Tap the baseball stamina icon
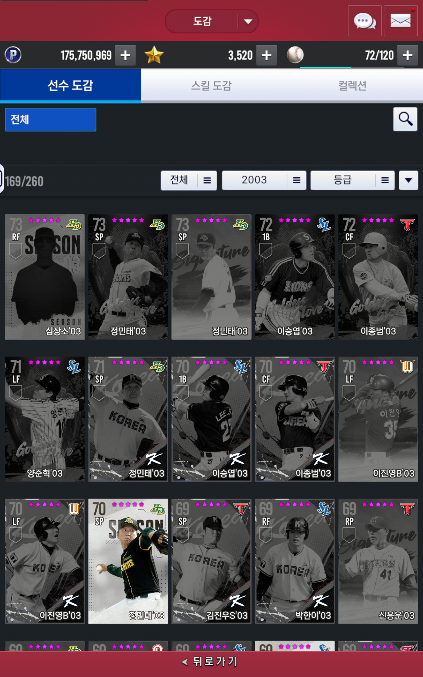Screen dimensions: 423x677 [295, 55]
